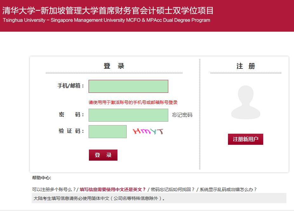Select the 验证码 captcha input box

[x=108, y=131]
